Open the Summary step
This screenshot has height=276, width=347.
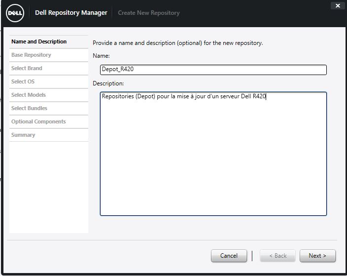point(49,135)
